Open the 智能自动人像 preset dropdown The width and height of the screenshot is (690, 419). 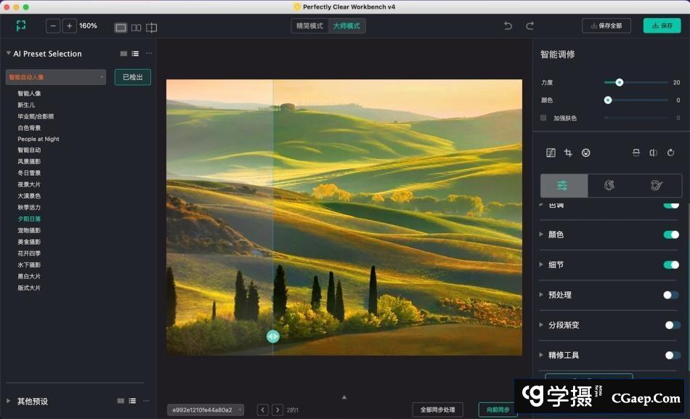pos(56,77)
